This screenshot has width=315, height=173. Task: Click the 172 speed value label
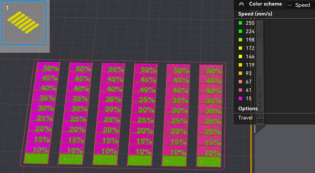(x=250, y=48)
